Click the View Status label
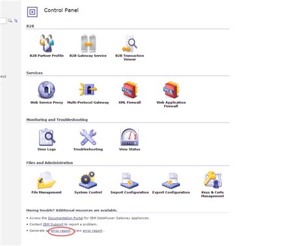308x246 pixels. pyautogui.click(x=129, y=149)
